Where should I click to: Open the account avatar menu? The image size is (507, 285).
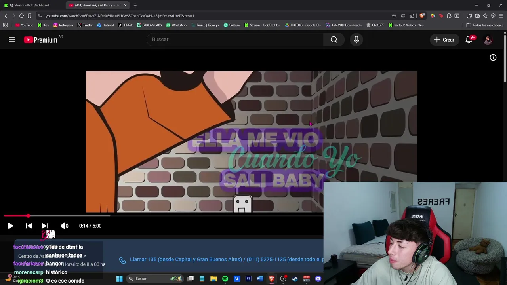pyautogui.click(x=488, y=40)
